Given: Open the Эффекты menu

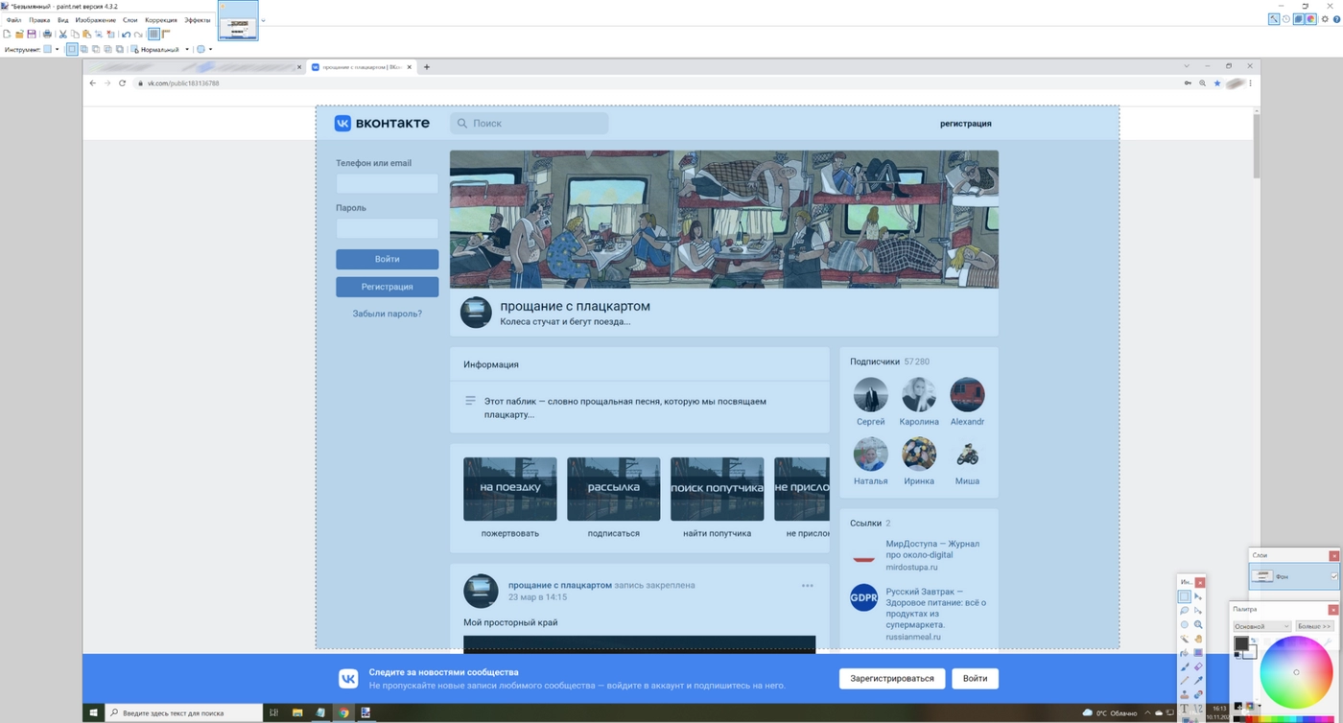Looking at the screenshot, I should (x=198, y=19).
